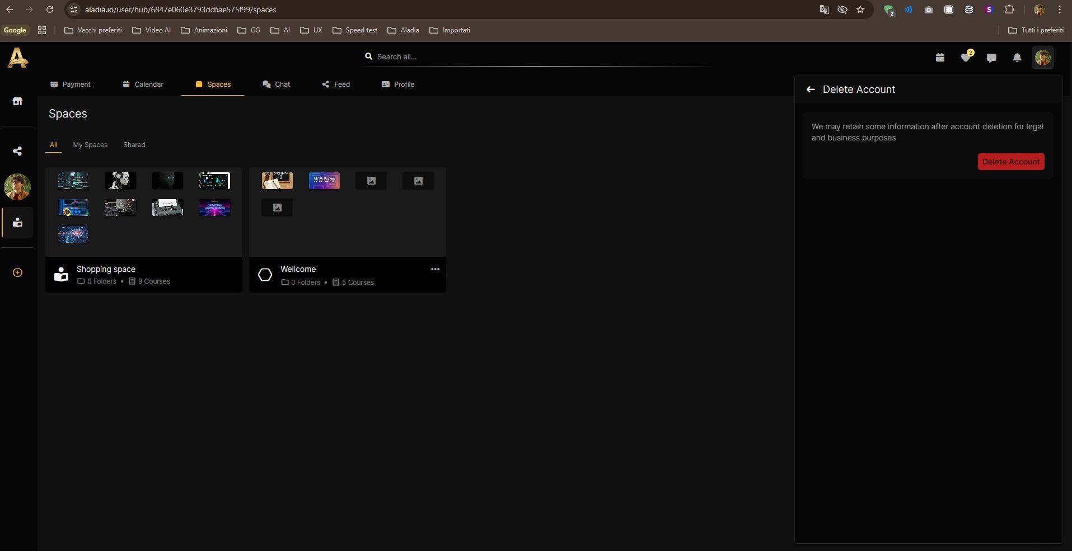Image resolution: width=1072 pixels, height=551 pixels.
Task: Select the Shared filter
Action: pyautogui.click(x=134, y=145)
